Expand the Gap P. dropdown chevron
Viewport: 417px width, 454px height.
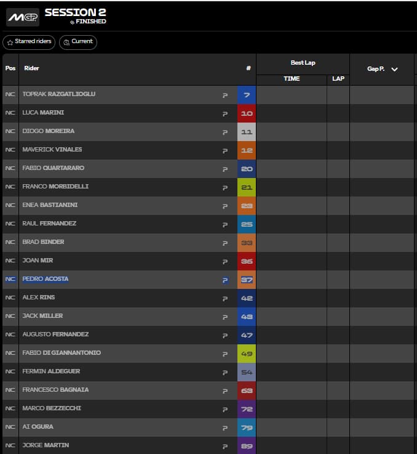(x=394, y=69)
